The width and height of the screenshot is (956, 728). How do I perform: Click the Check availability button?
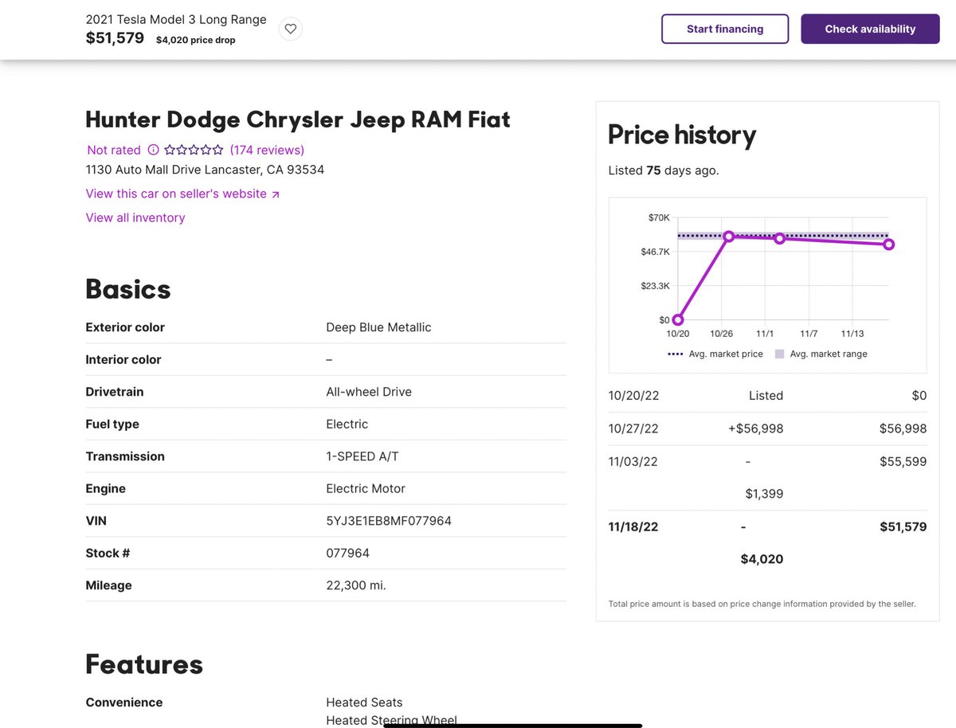pyautogui.click(x=870, y=29)
